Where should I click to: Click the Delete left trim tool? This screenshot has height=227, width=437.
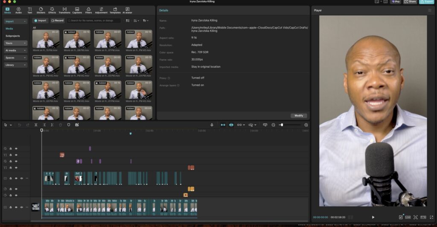[44, 125]
